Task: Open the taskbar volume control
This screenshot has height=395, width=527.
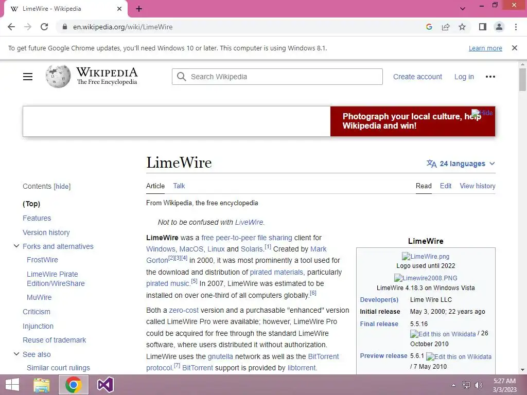Action: coord(478,385)
